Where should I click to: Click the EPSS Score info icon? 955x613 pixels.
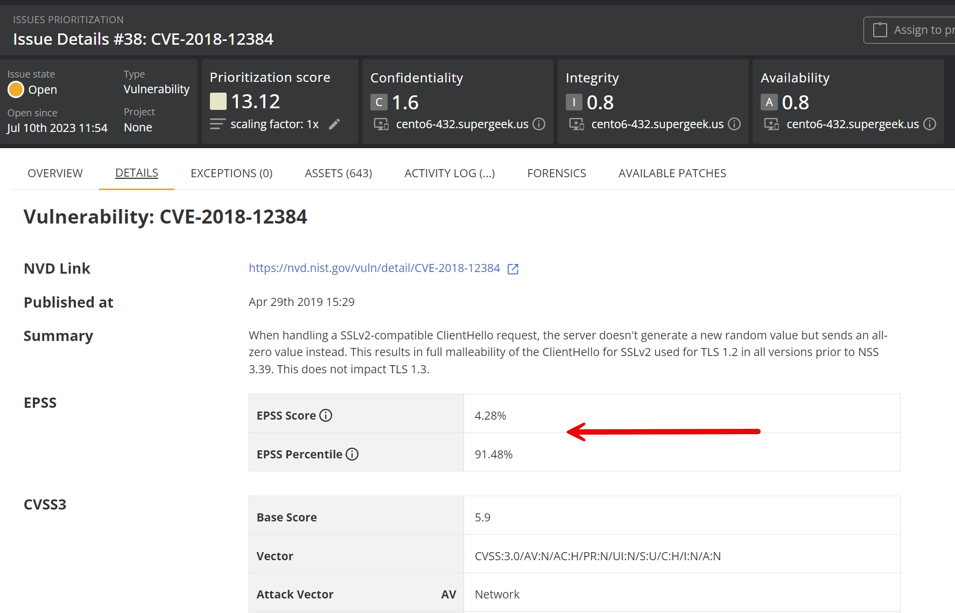326,415
